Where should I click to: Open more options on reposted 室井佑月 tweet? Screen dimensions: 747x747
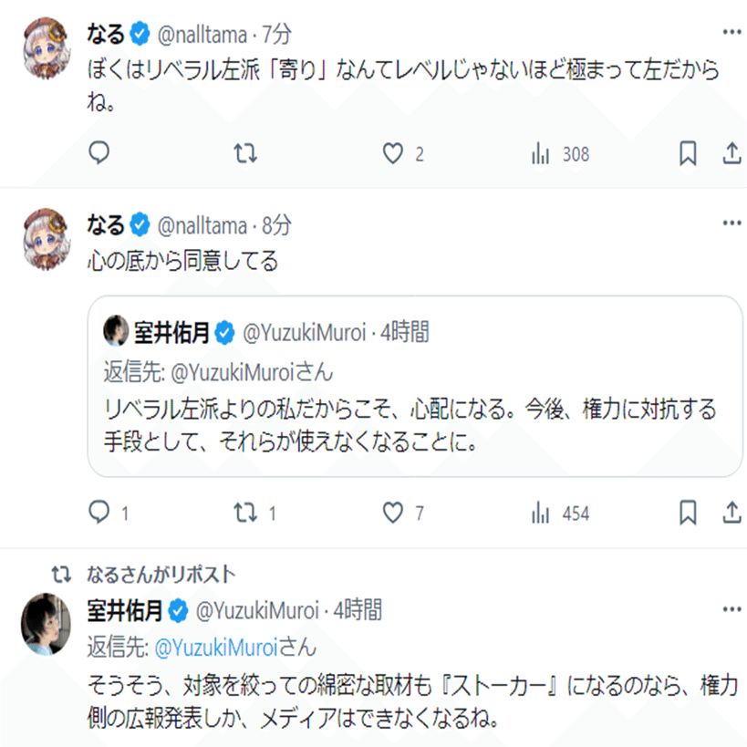pos(731,607)
